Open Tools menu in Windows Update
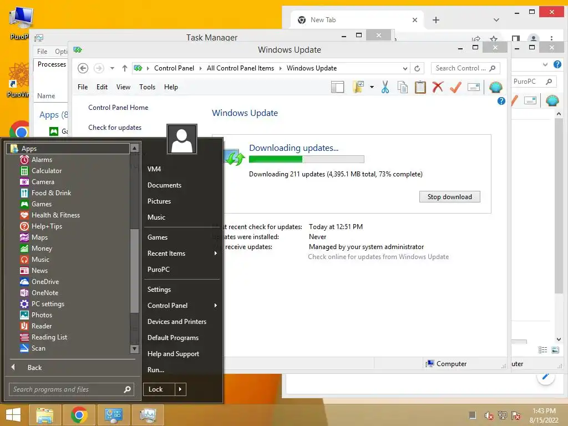Viewport: 568px width, 426px height. (x=147, y=87)
